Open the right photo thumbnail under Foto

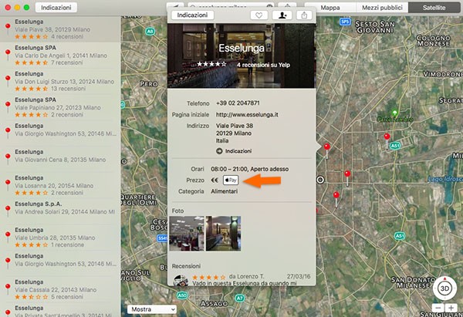[223, 234]
